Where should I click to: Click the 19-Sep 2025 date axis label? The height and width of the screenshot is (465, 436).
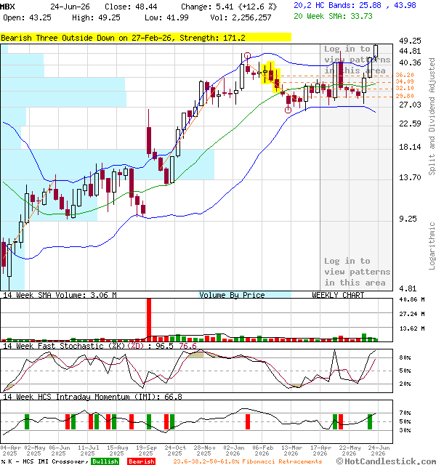point(146,450)
